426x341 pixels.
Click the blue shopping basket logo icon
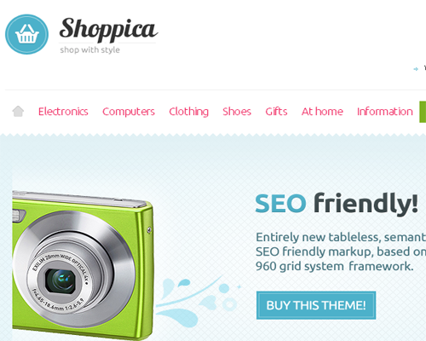point(26,34)
